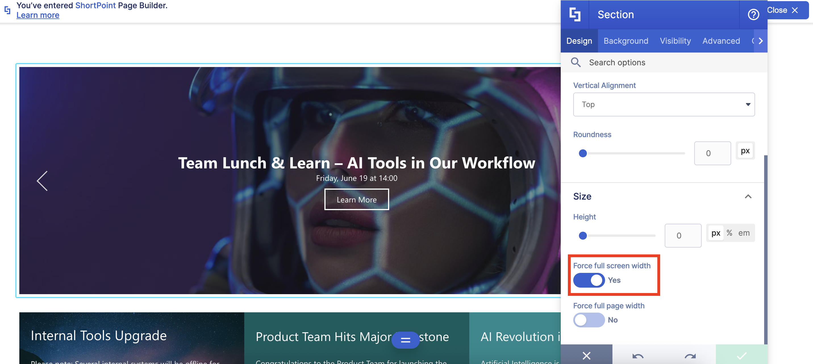Click the undo arrow icon
The image size is (813, 364).
click(x=638, y=356)
